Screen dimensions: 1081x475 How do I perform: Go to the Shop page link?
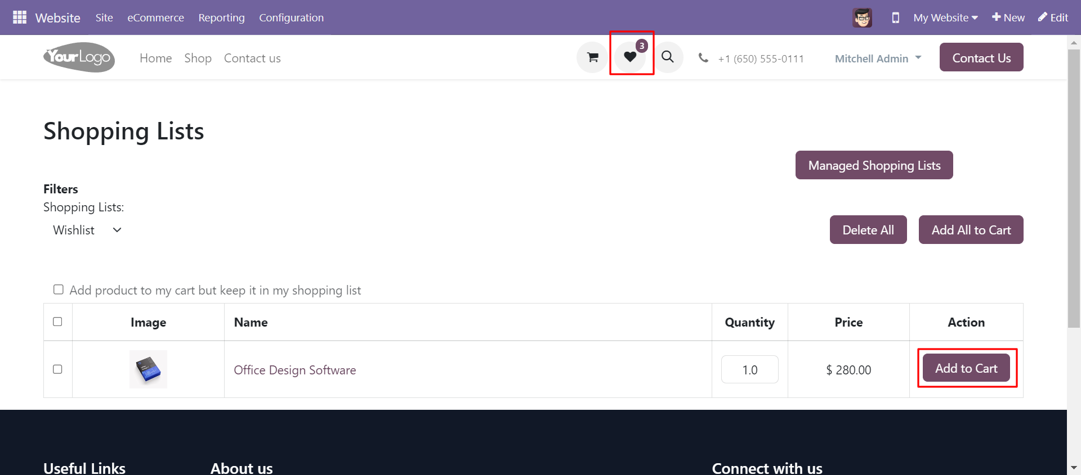coord(198,58)
